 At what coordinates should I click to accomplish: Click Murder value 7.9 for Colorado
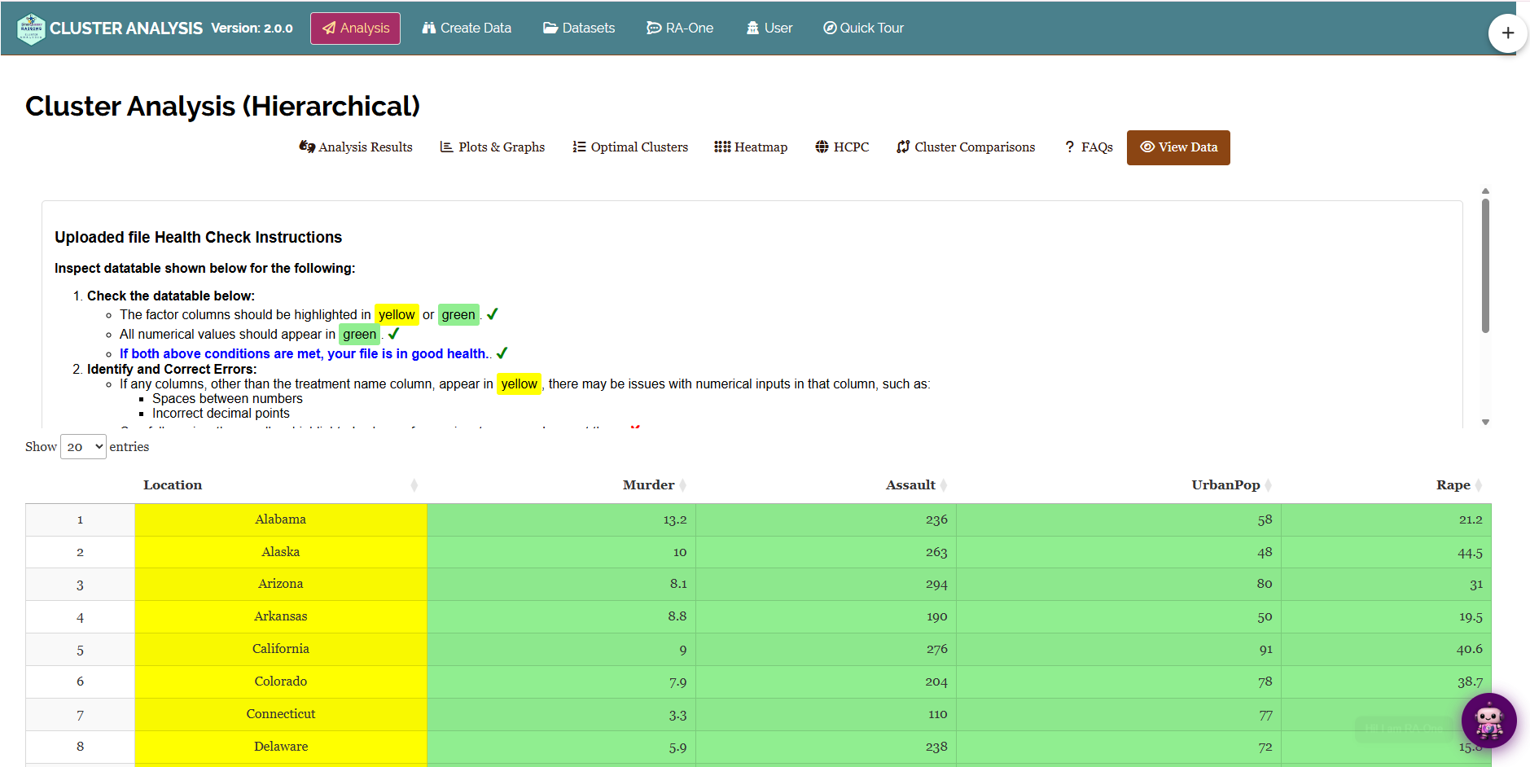[561, 682]
